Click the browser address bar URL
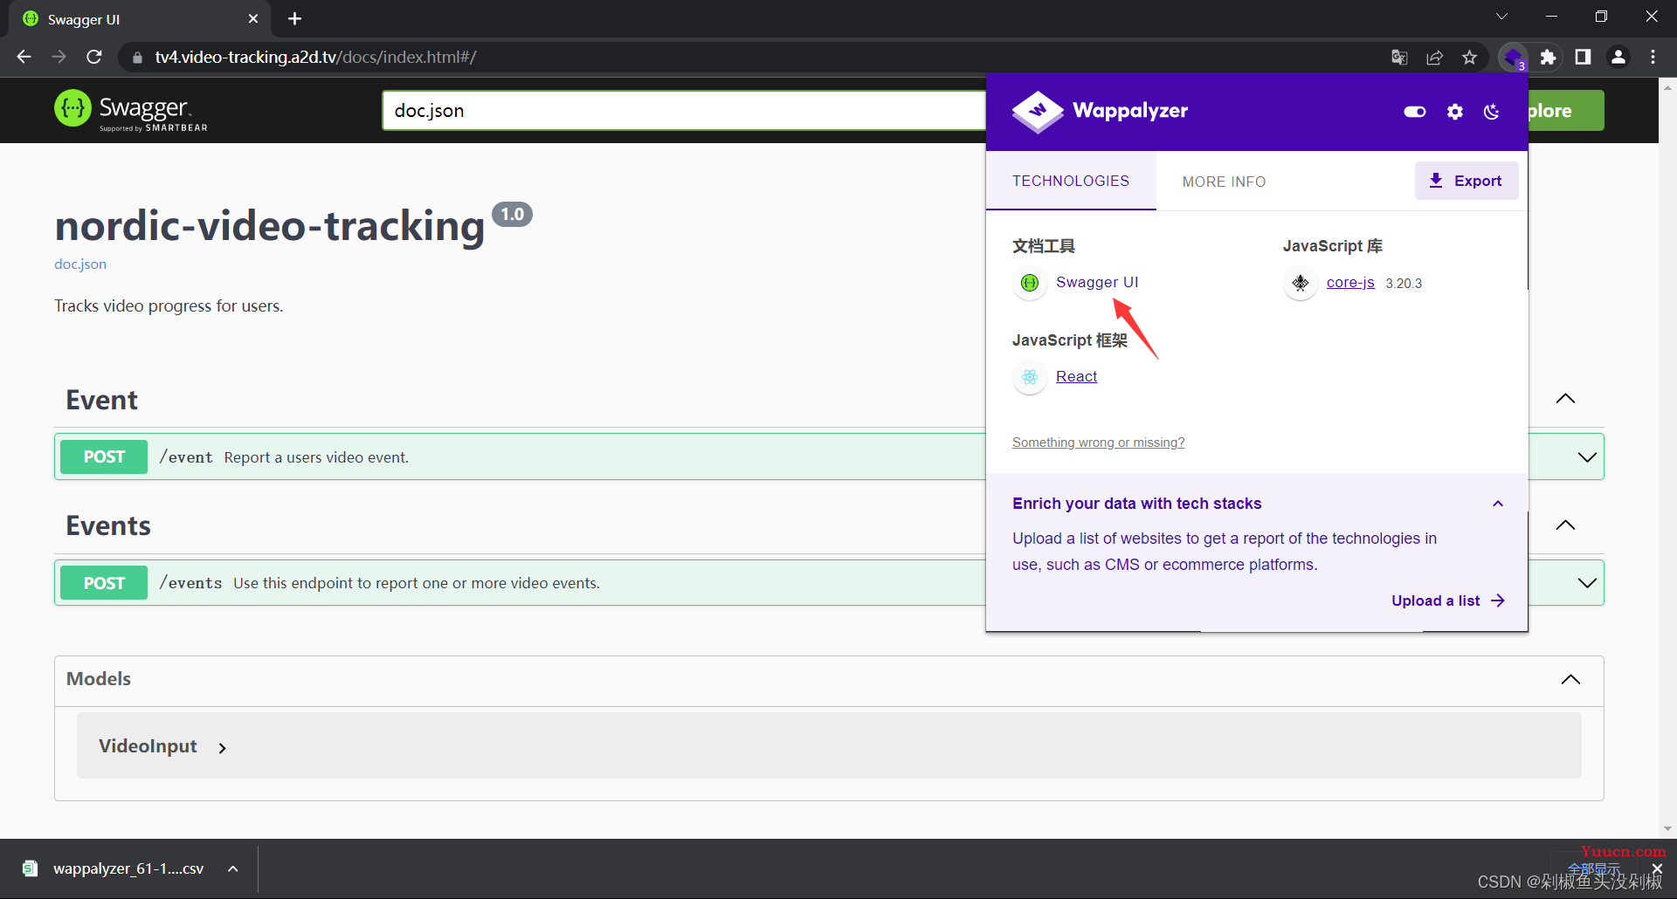The width and height of the screenshot is (1677, 899). [x=315, y=58]
